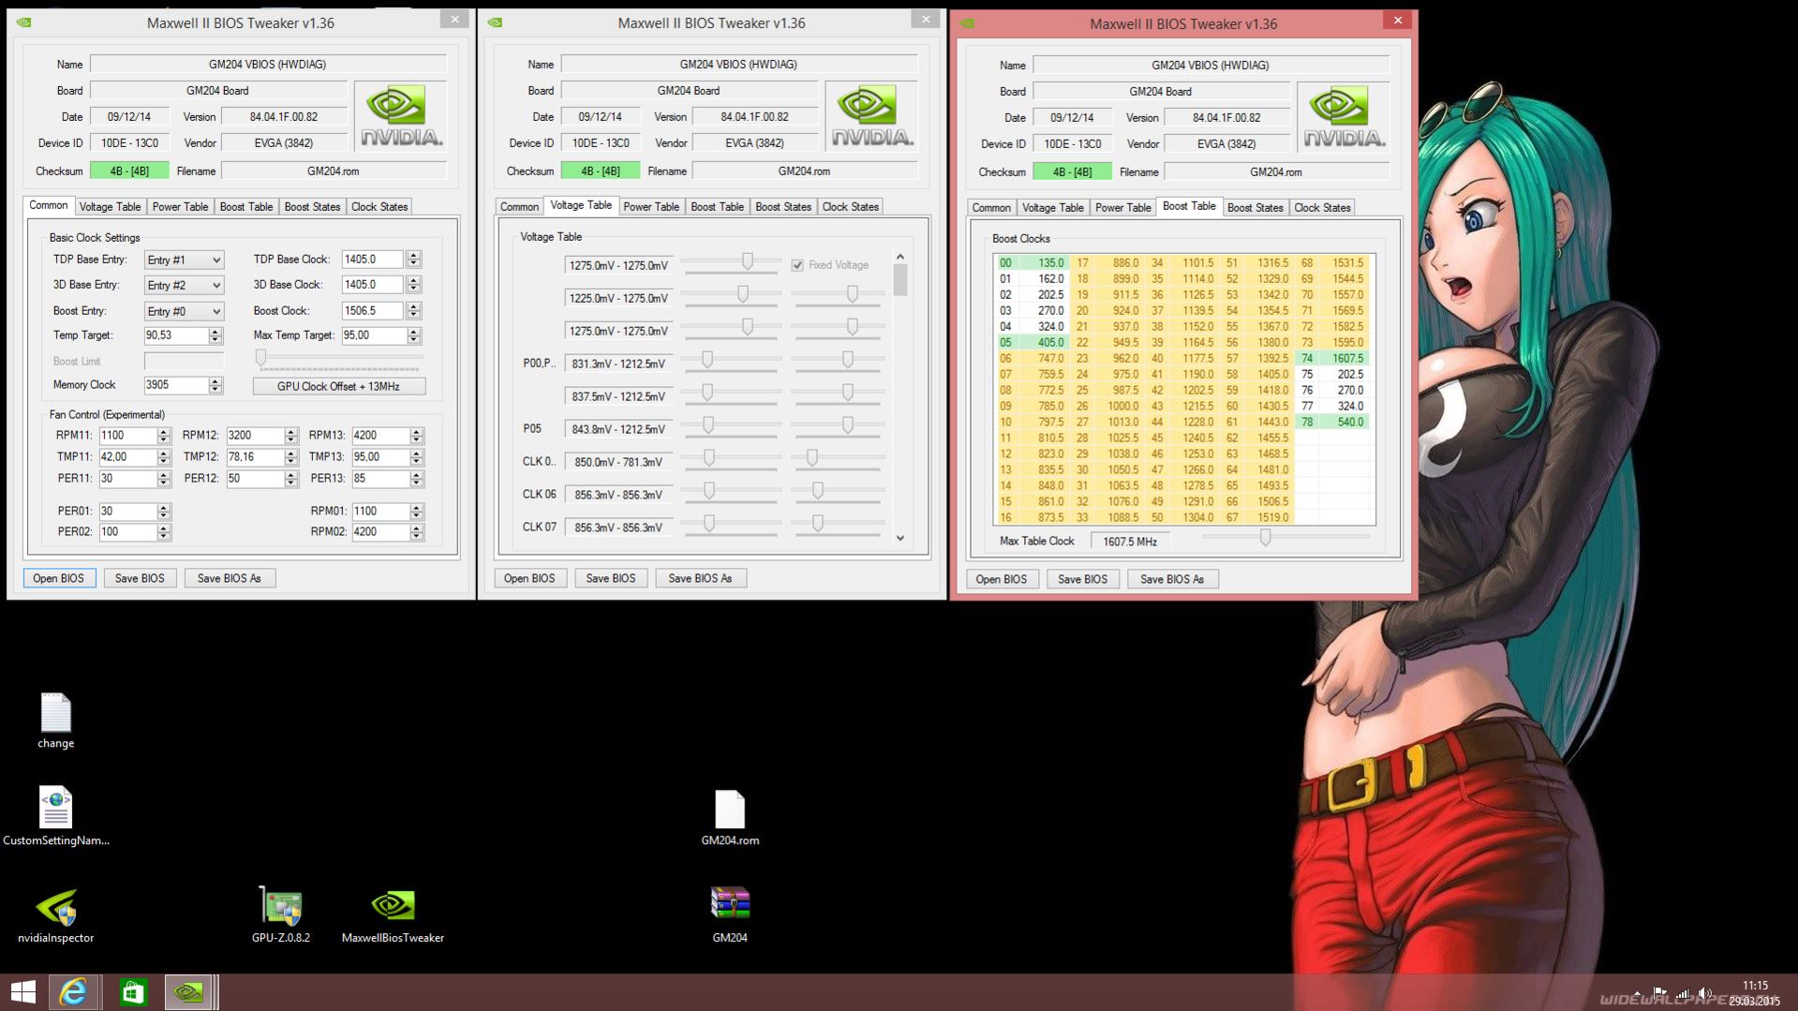This screenshot has width=1798, height=1011.
Task: Select Boost States tab in middle window
Action: pyautogui.click(x=783, y=207)
